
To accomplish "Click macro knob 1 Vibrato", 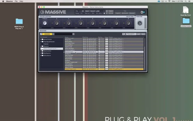I will point(45,23).
